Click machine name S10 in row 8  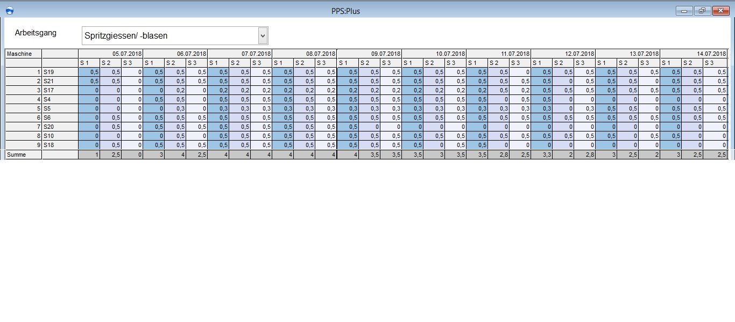click(x=60, y=136)
